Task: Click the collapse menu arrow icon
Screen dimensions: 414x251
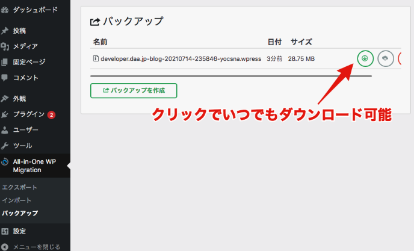Action: point(5,247)
